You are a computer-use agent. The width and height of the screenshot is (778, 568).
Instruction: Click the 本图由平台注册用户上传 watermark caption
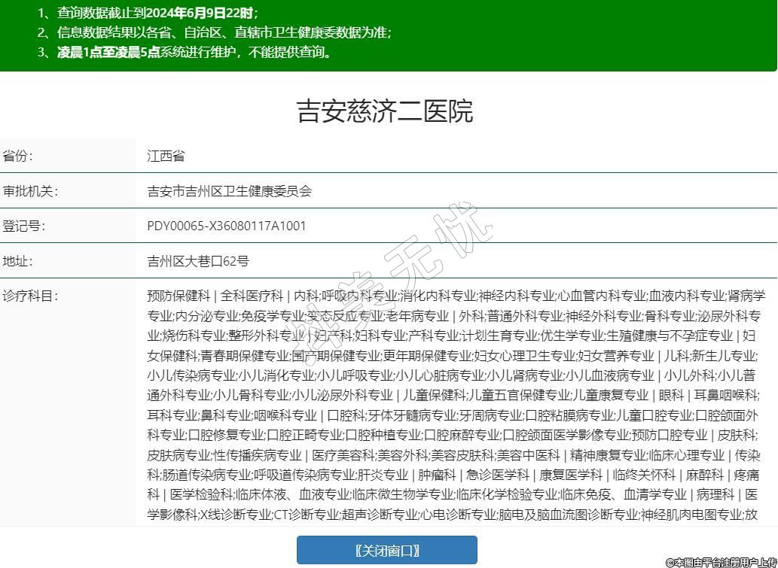point(720,562)
